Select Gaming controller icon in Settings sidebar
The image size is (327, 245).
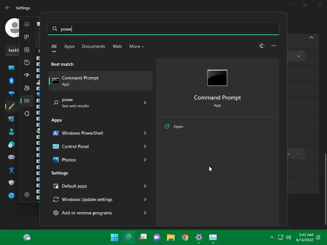click(11, 157)
